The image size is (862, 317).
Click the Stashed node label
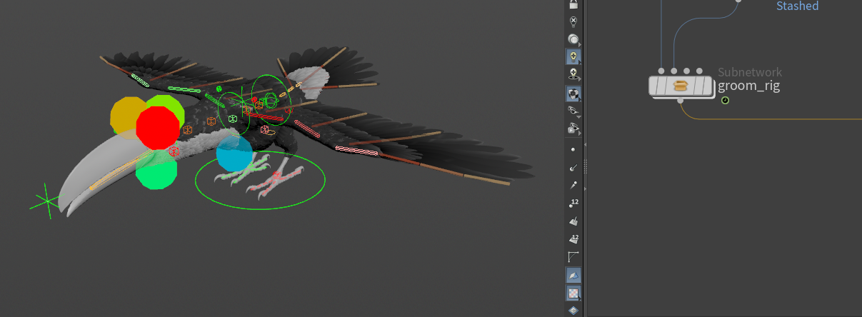pyautogui.click(x=797, y=6)
